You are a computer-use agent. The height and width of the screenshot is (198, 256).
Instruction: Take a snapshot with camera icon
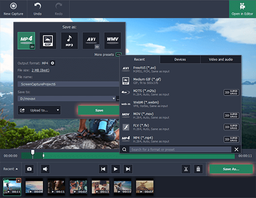click(29, 169)
